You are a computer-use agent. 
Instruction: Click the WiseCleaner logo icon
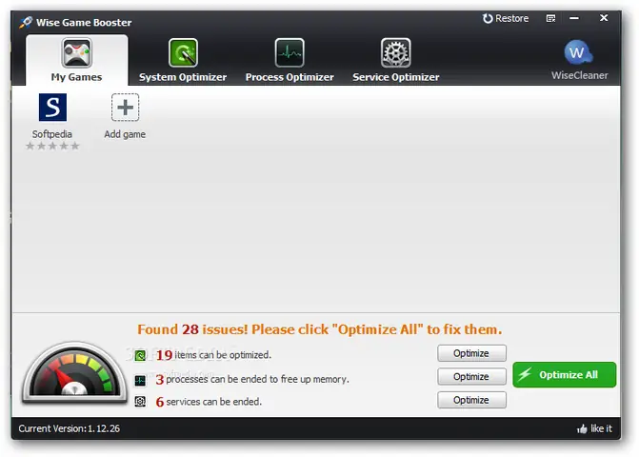point(578,52)
